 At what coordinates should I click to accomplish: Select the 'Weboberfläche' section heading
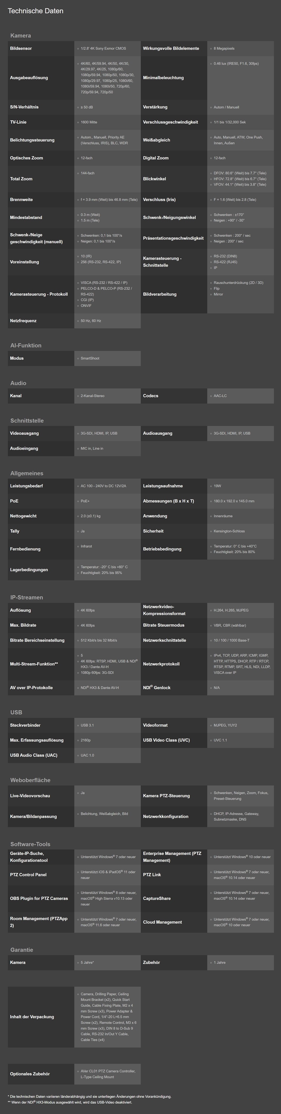tap(30, 780)
